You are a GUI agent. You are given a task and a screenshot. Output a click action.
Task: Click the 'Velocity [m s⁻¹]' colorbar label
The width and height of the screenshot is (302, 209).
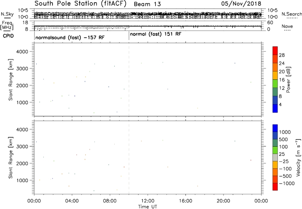[298, 157]
